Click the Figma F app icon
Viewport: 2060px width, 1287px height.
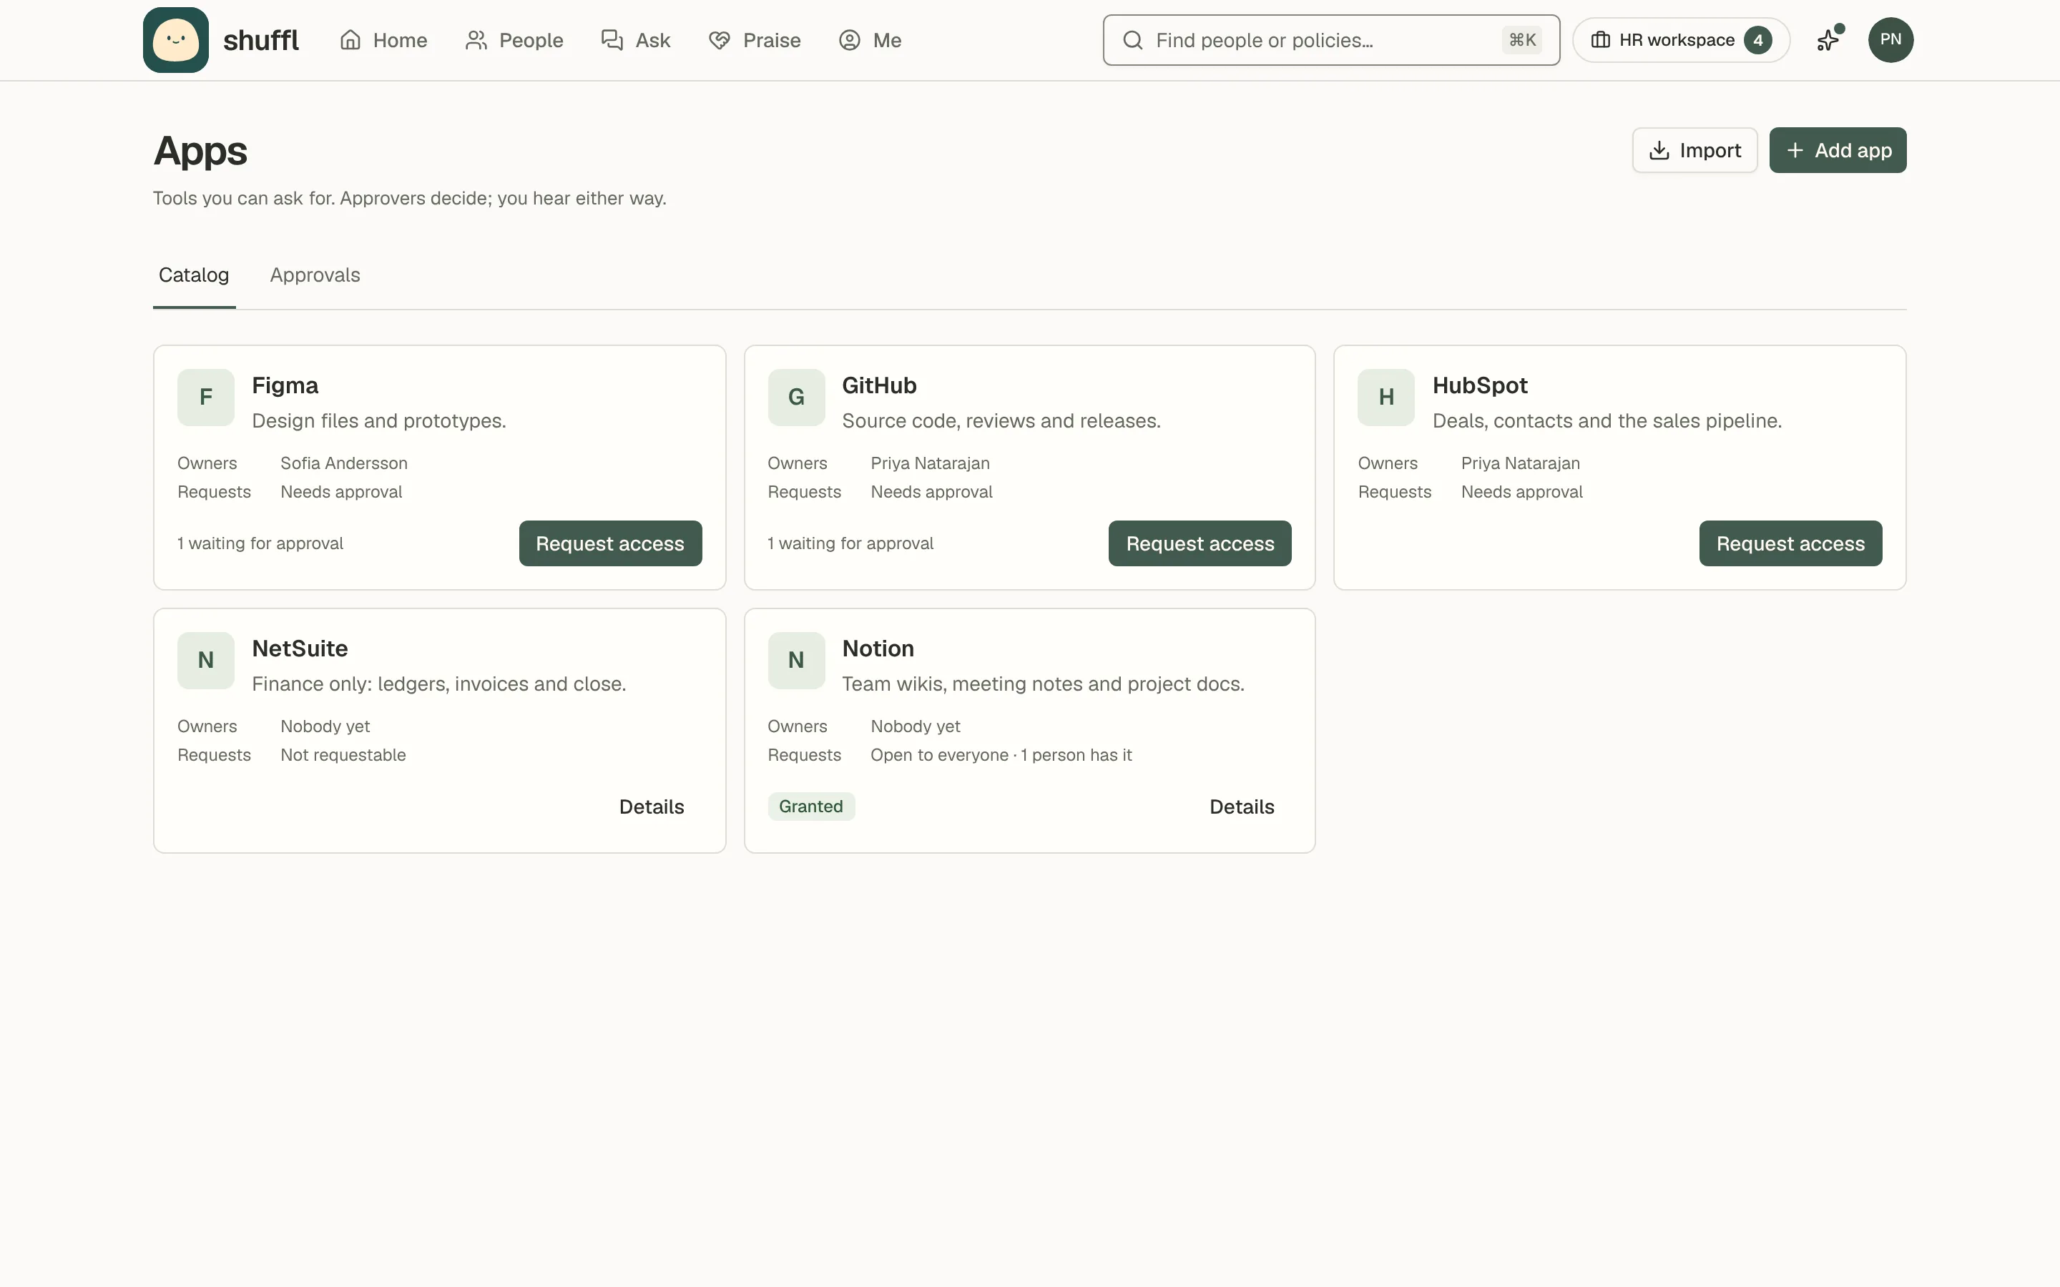point(206,398)
